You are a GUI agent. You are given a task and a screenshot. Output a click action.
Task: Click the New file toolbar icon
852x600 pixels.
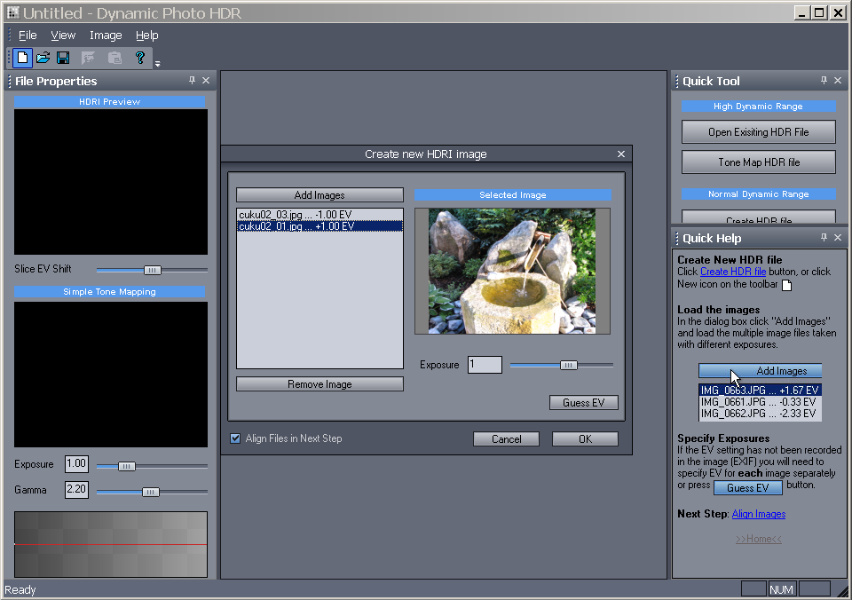(22, 58)
